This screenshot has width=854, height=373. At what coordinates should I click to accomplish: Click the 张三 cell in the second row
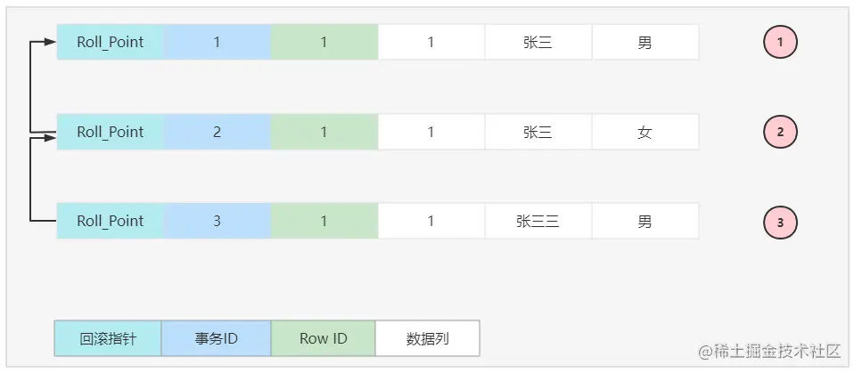pos(538,132)
